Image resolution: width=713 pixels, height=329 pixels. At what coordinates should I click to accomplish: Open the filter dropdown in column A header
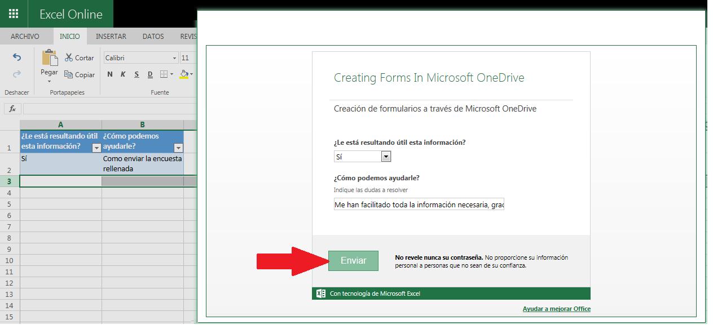coord(96,148)
